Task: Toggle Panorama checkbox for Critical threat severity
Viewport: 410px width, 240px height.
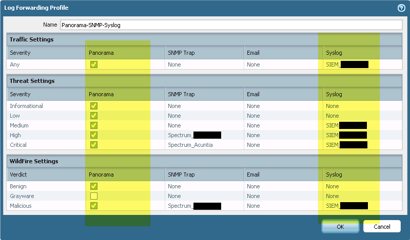Action: (93, 145)
